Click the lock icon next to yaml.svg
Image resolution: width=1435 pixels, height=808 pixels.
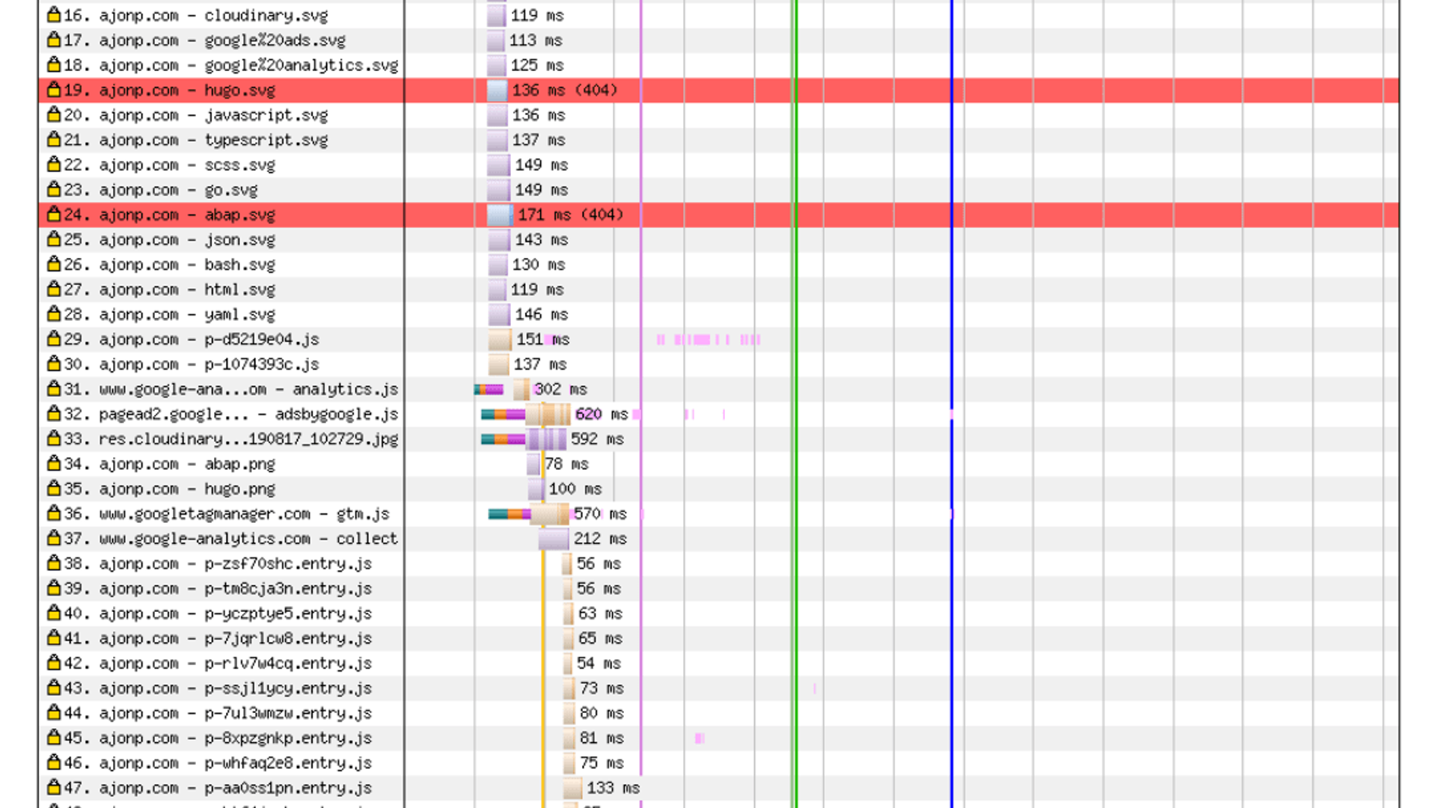(53, 314)
